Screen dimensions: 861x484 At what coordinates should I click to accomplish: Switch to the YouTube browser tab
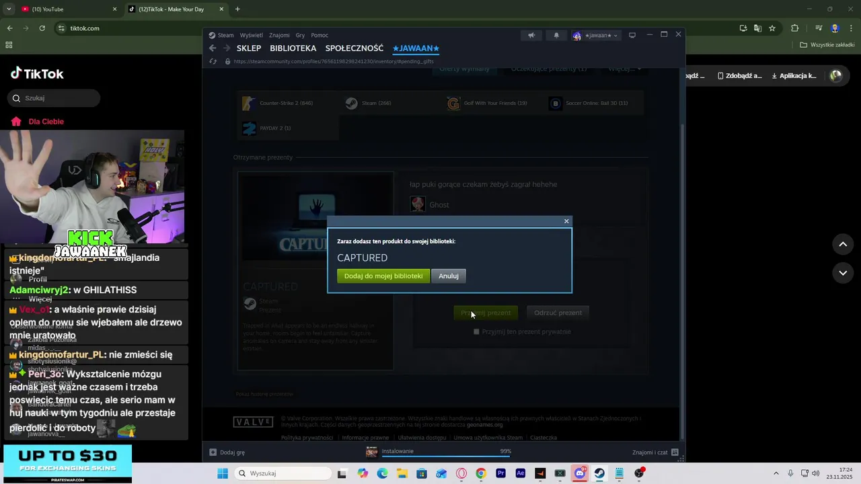pyautogui.click(x=69, y=9)
